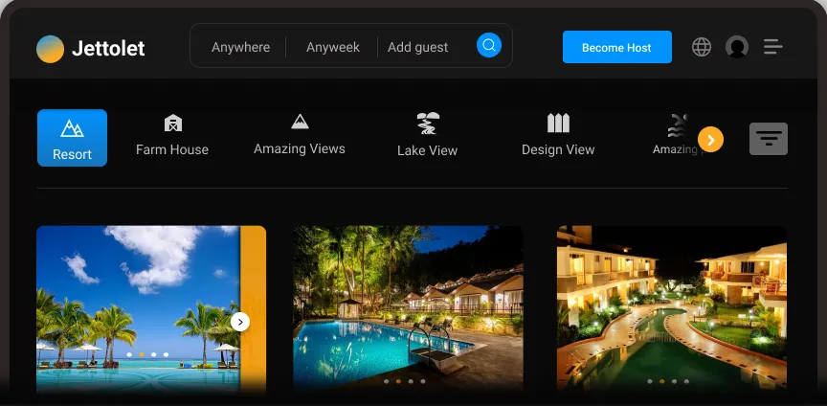Screen dimensions: 827x406
Task: Select the first carousel dot on beach photo
Action: coord(129,355)
